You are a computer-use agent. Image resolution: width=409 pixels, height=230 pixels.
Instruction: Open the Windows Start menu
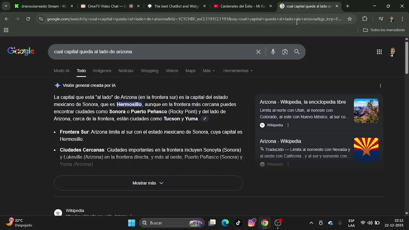point(132,223)
